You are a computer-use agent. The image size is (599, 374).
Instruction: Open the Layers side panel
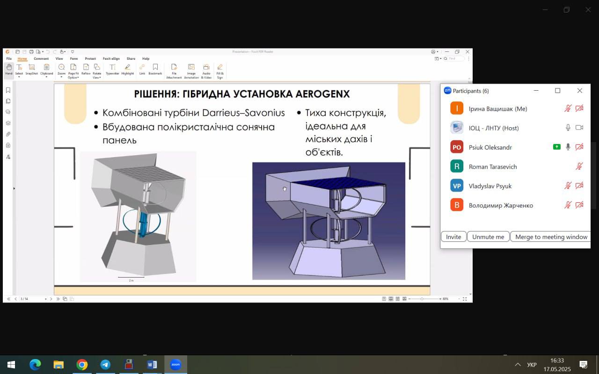click(8, 123)
